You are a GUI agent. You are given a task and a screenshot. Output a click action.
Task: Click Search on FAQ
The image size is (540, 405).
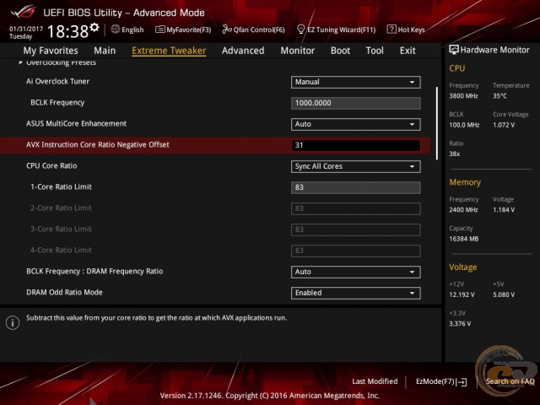pyautogui.click(x=510, y=381)
